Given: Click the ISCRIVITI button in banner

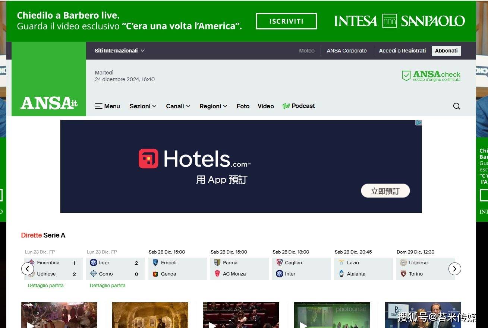Looking at the screenshot, I should (286, 21).
